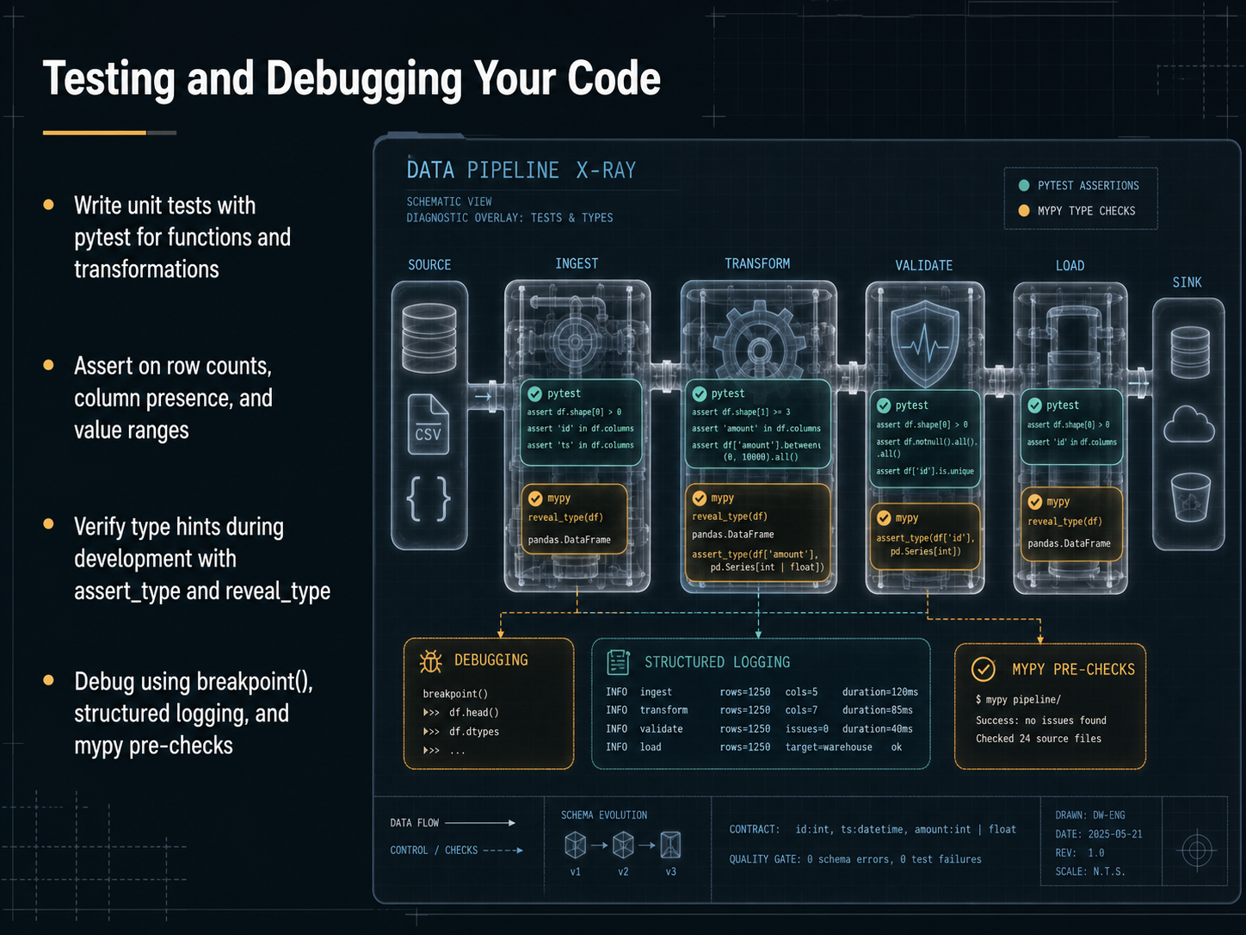Click the pytest check icon in TRANSFORM card

pyautogui.click(x=700, y=393)
